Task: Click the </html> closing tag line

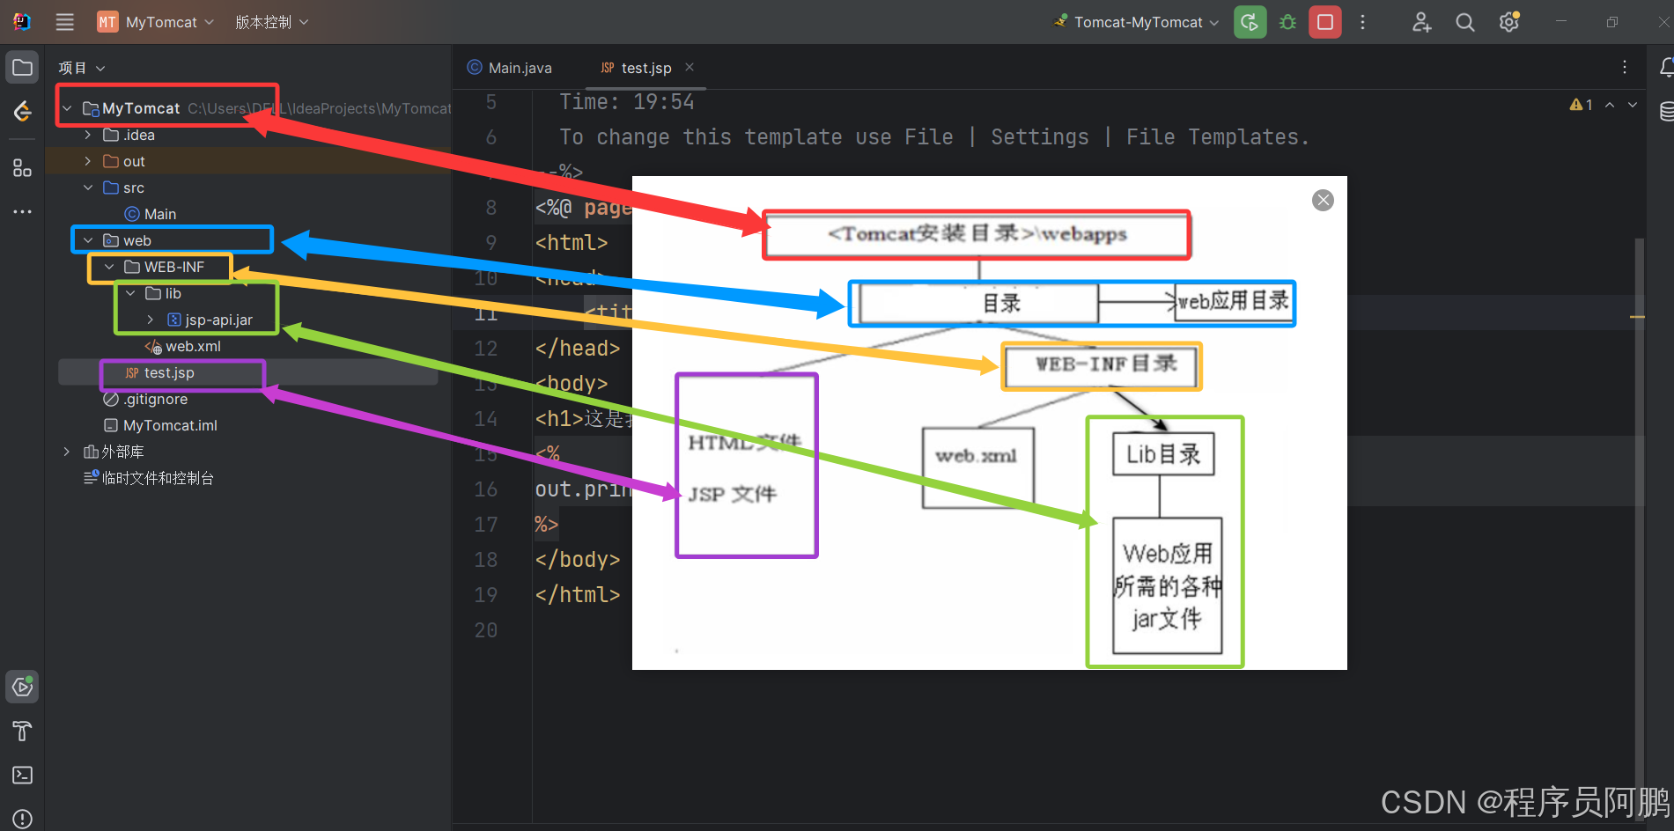Action: pos(578,595)
